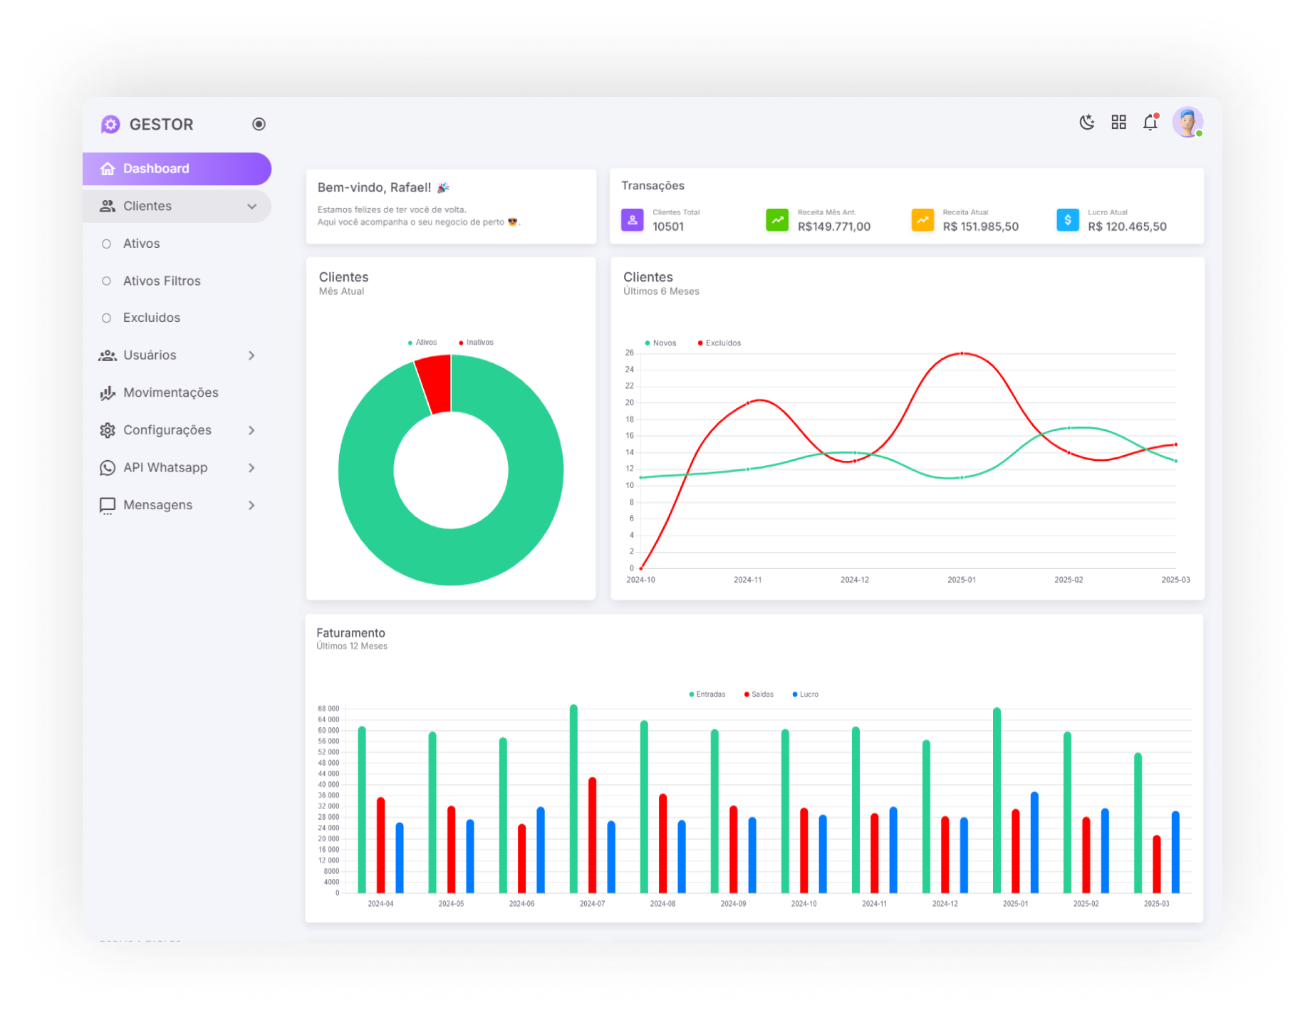The image size is (1305, 1010).
Task: Click the green Novos point at 2025-02
Action: pyautogui.click(x=1069, y=428)
